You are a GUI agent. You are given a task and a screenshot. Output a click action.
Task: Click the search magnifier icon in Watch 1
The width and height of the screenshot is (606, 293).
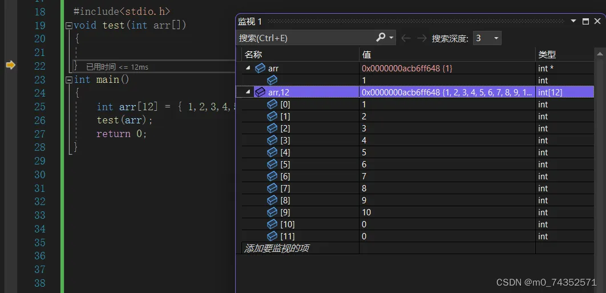[381, 38]
